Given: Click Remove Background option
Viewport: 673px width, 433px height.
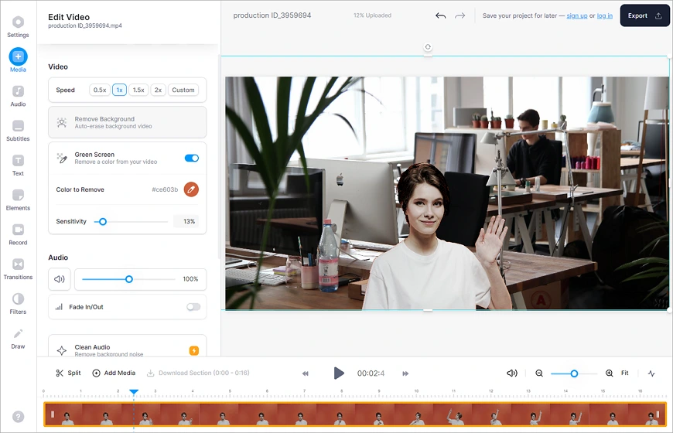Looking at the screenshot, I should [x=128, y=122].
